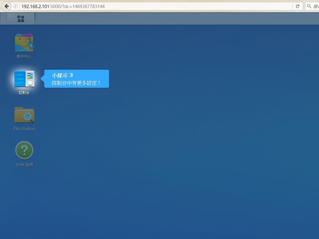Click the 控制台 label text
319x239 pixels.
coord(24,93)
